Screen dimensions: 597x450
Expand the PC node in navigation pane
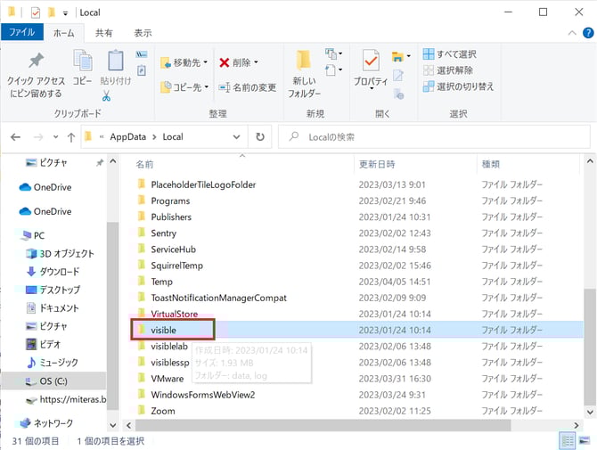(x=10, y=236)
